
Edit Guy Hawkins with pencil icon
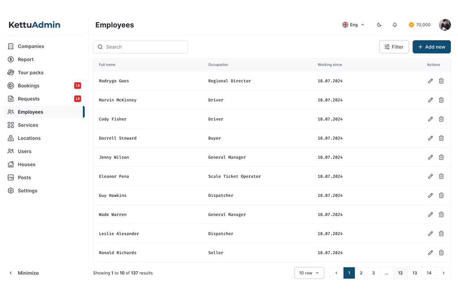pos(430,196)
